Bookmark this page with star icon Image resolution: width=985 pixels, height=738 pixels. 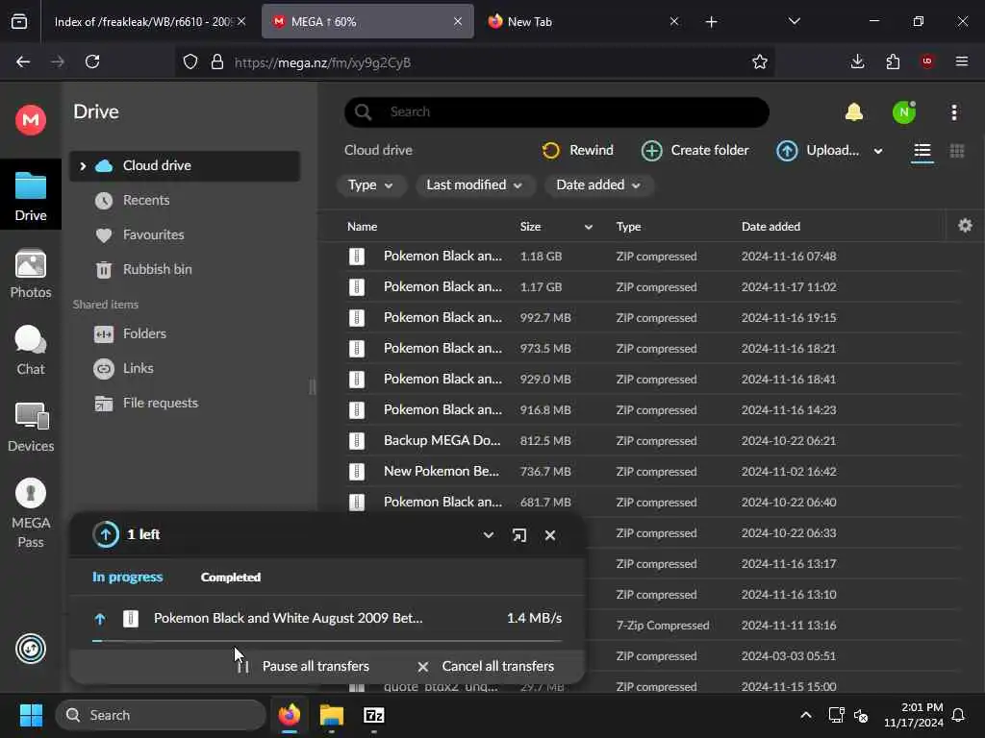tap(760, 61)
